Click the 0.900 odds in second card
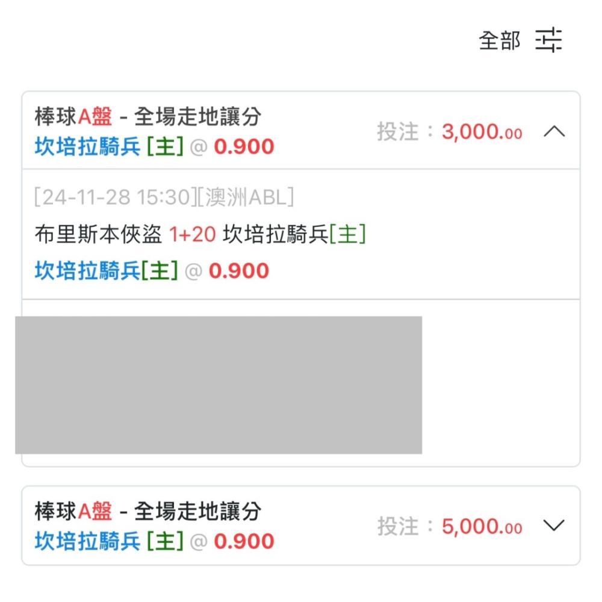Screen dimensions: 602x602 coord(244,541)
